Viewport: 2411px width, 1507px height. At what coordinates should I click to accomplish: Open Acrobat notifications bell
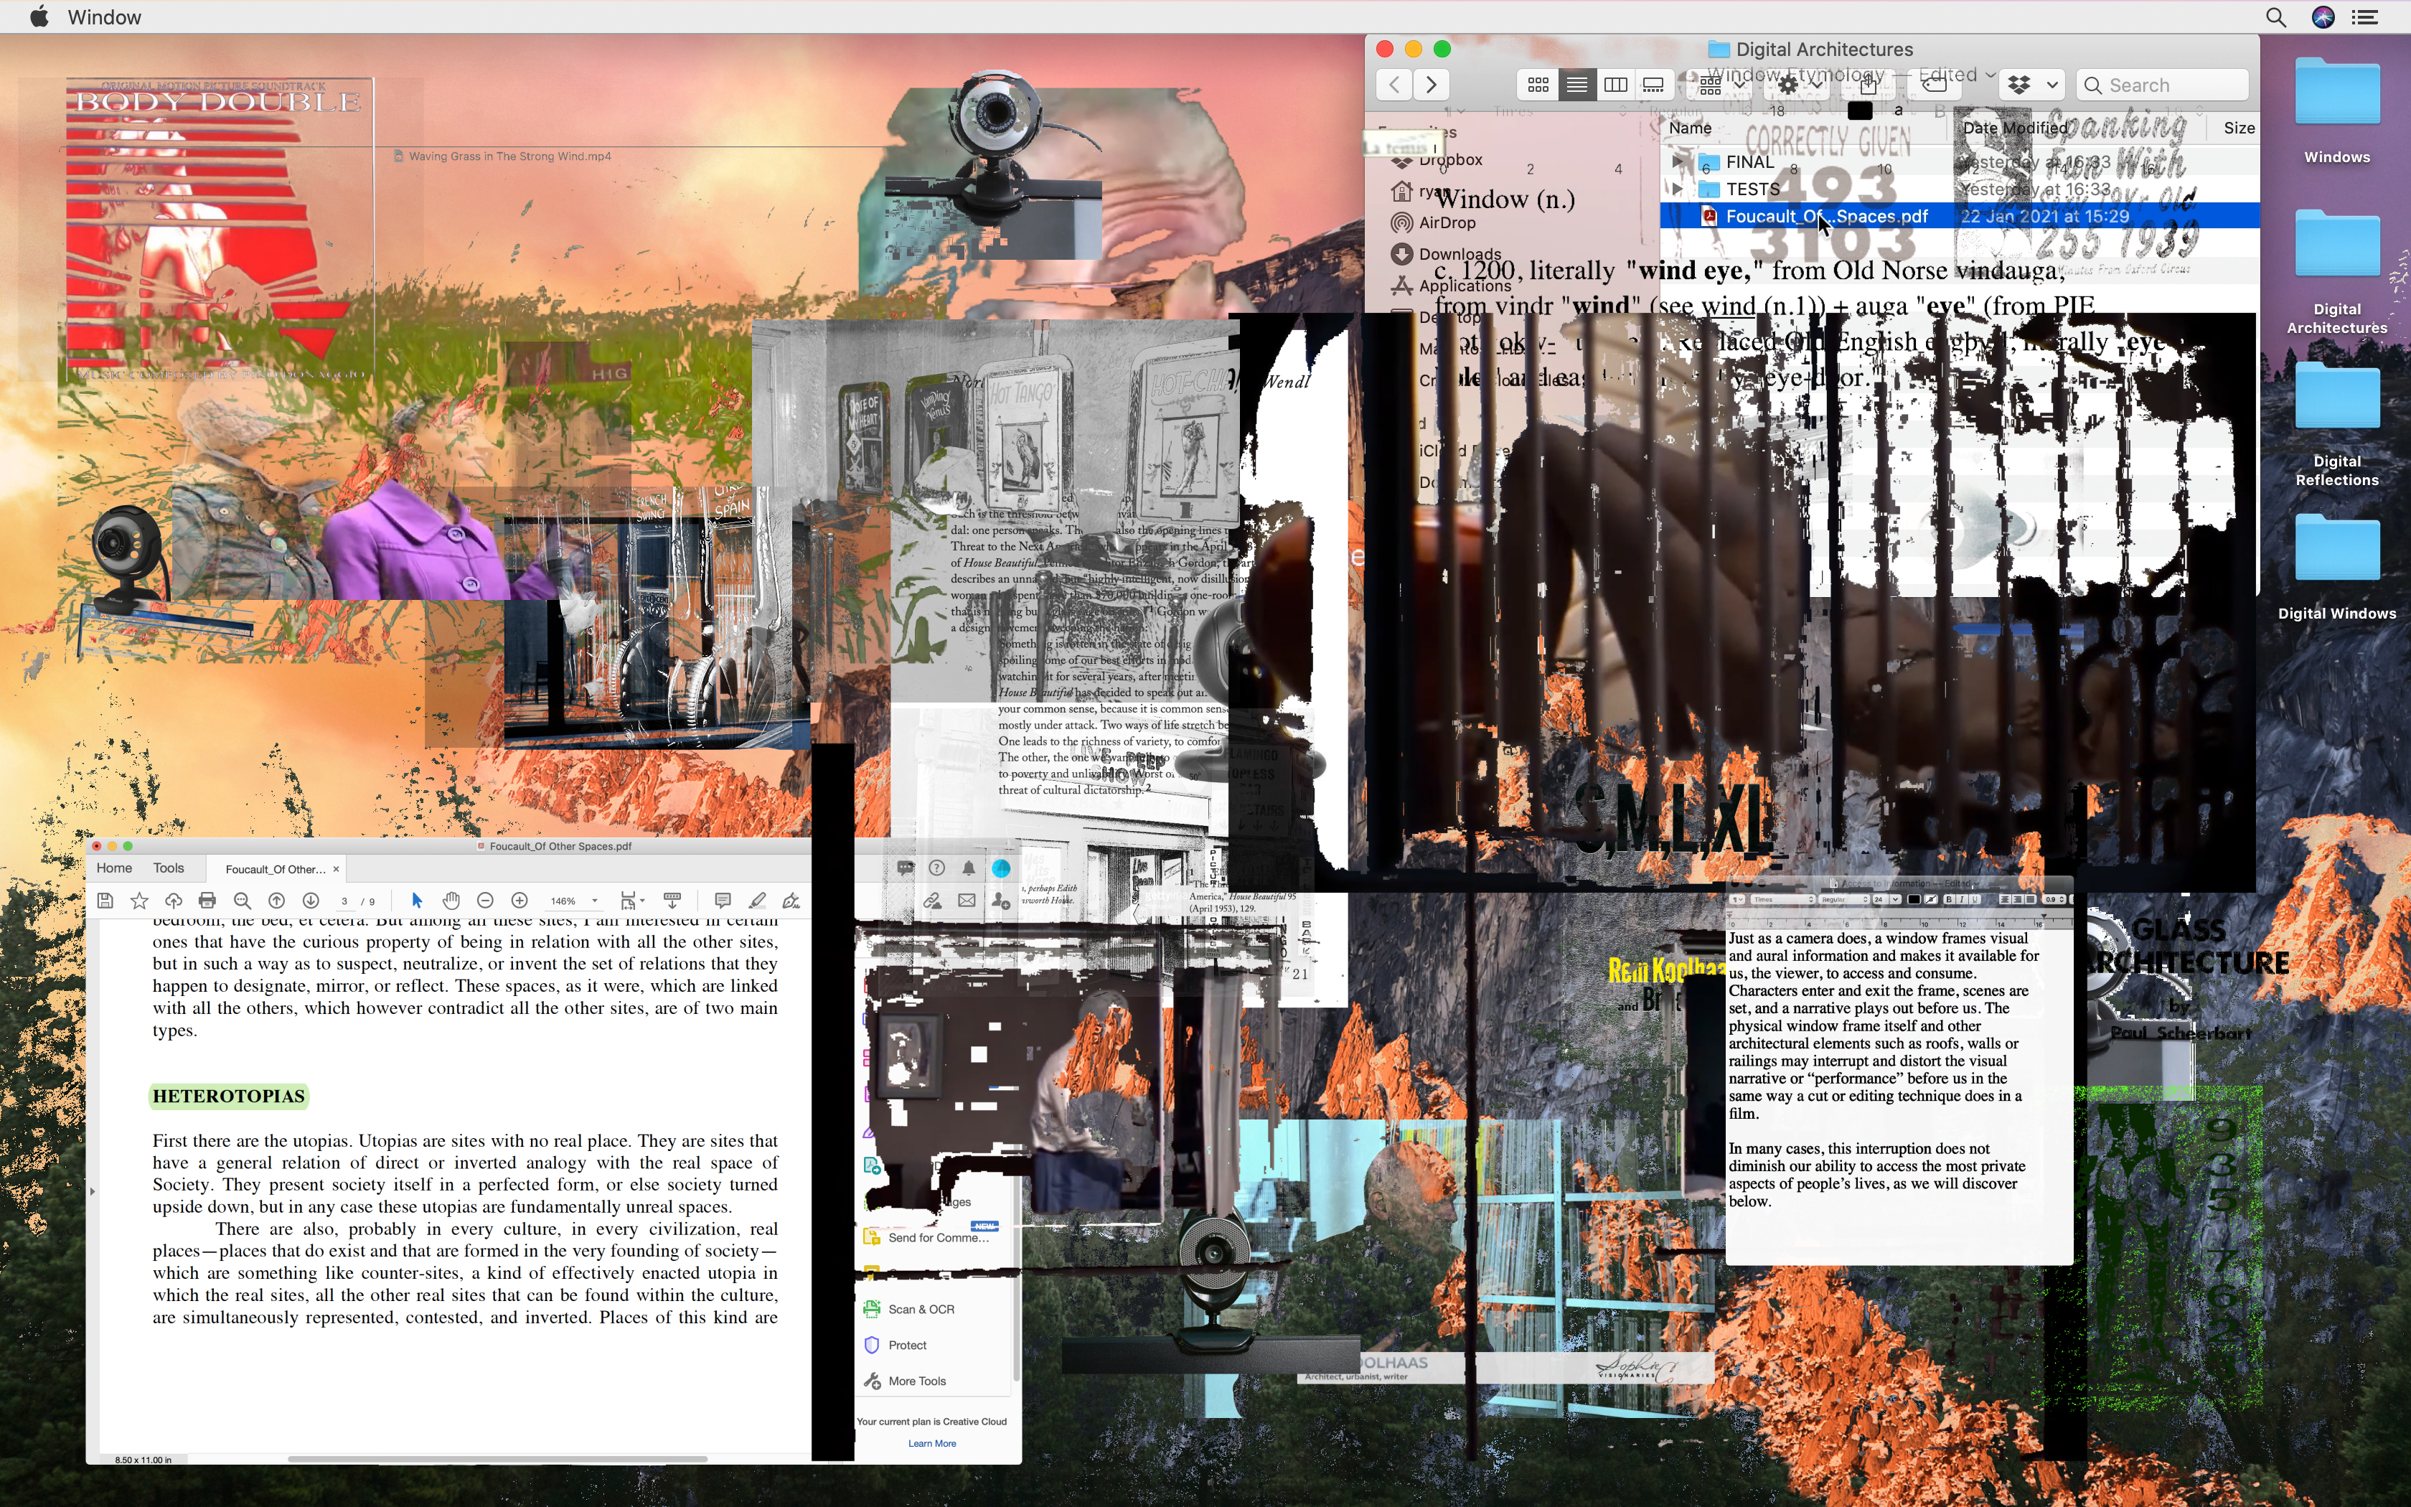pos(969,868)
